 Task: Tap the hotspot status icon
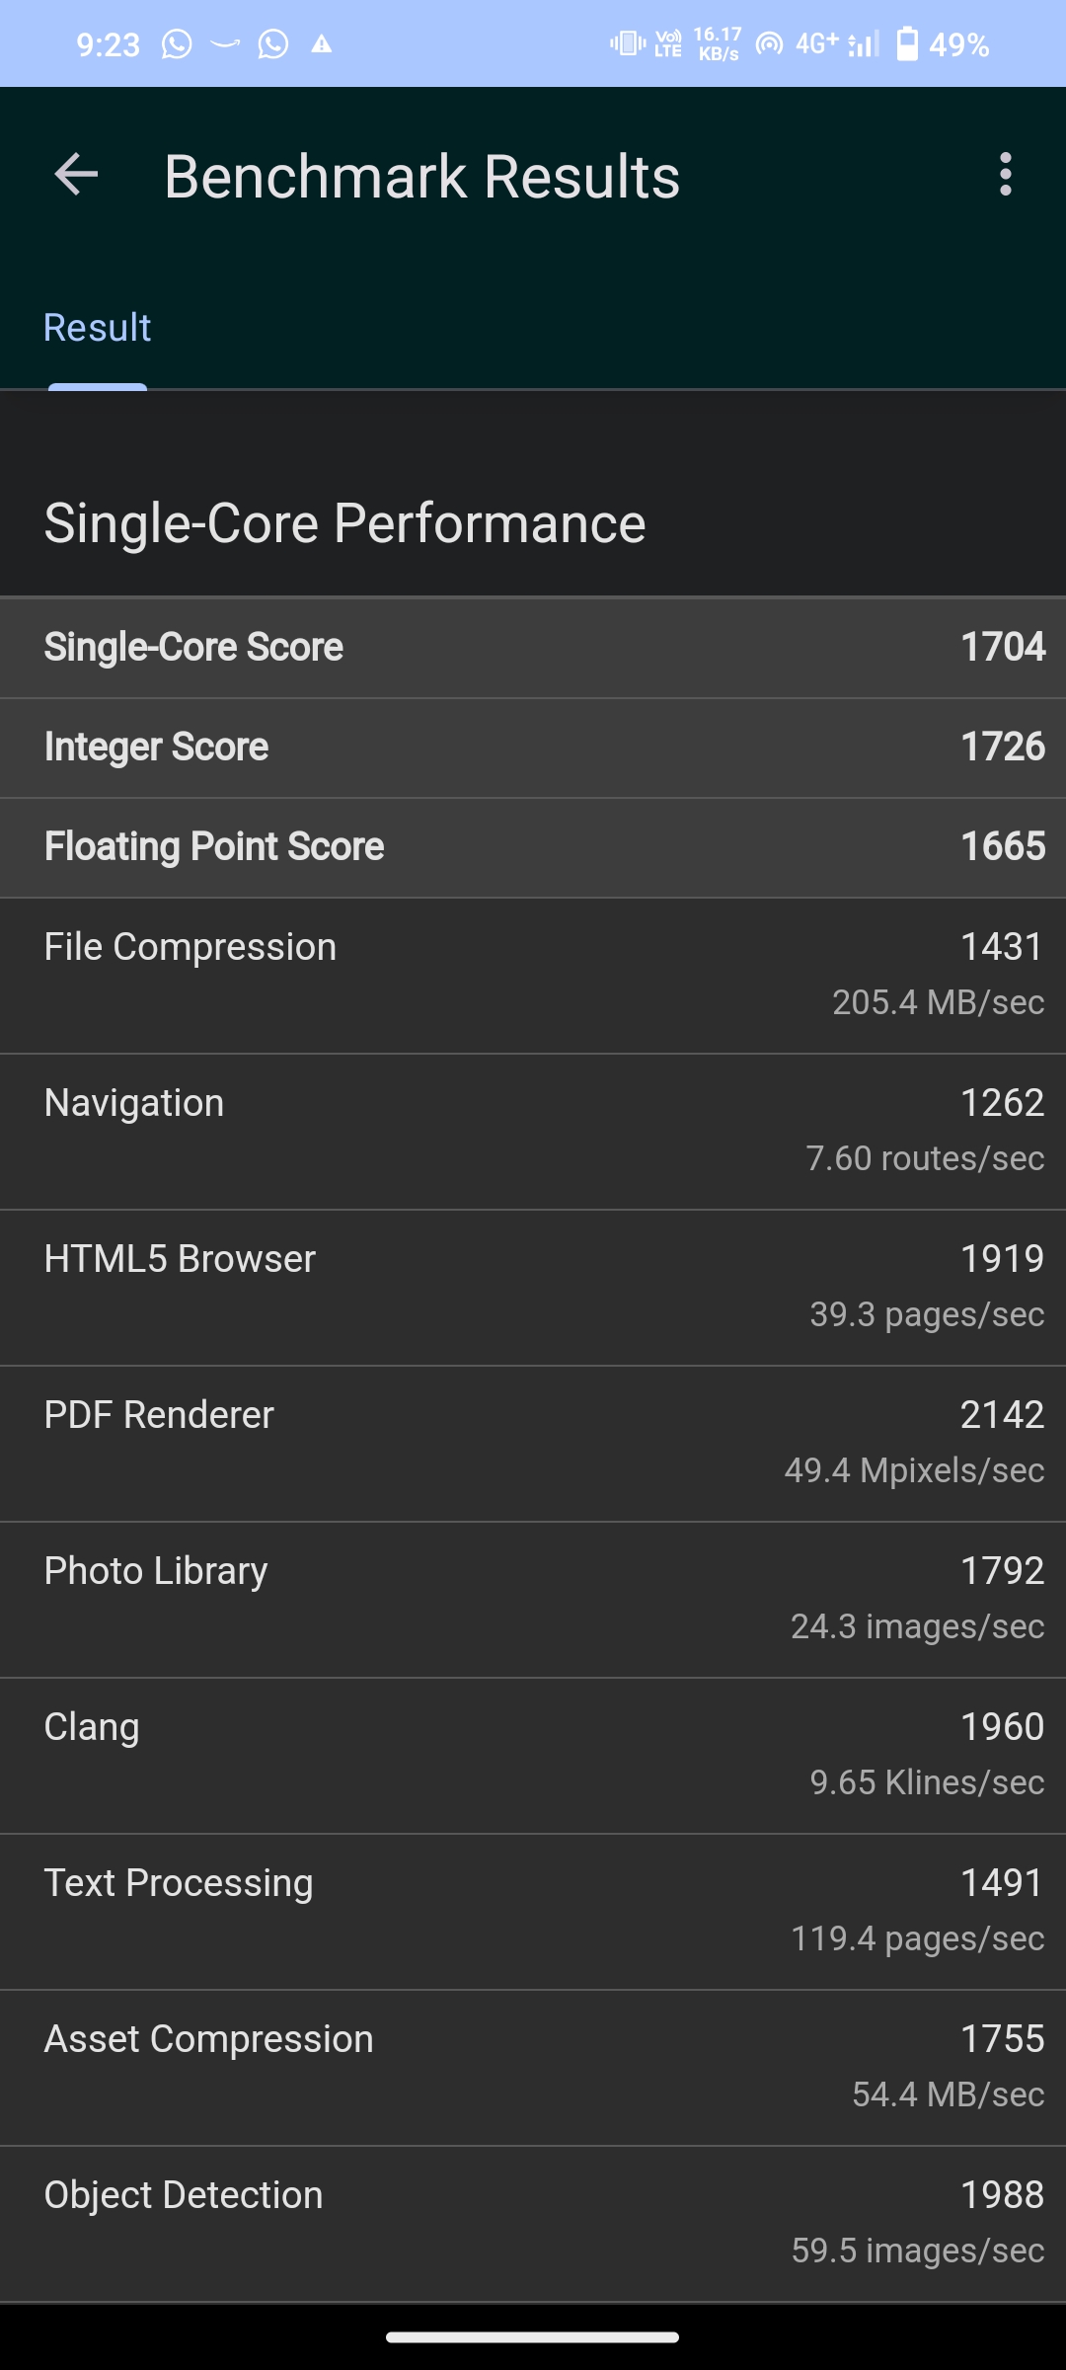coord(769,44)
